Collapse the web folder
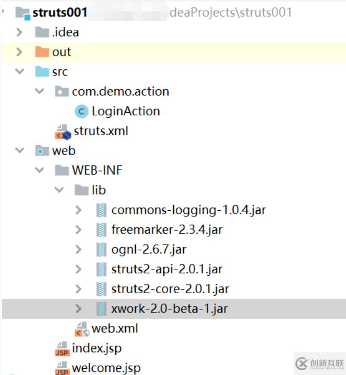346x375 pixels. point(19,150)
